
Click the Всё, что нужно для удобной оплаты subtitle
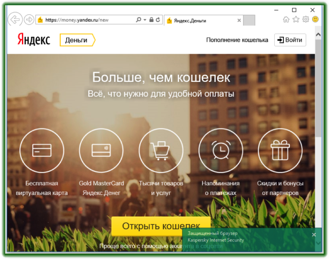(161, 94)
